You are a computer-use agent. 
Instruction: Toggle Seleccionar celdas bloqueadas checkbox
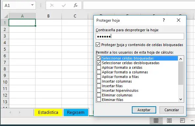99,58
